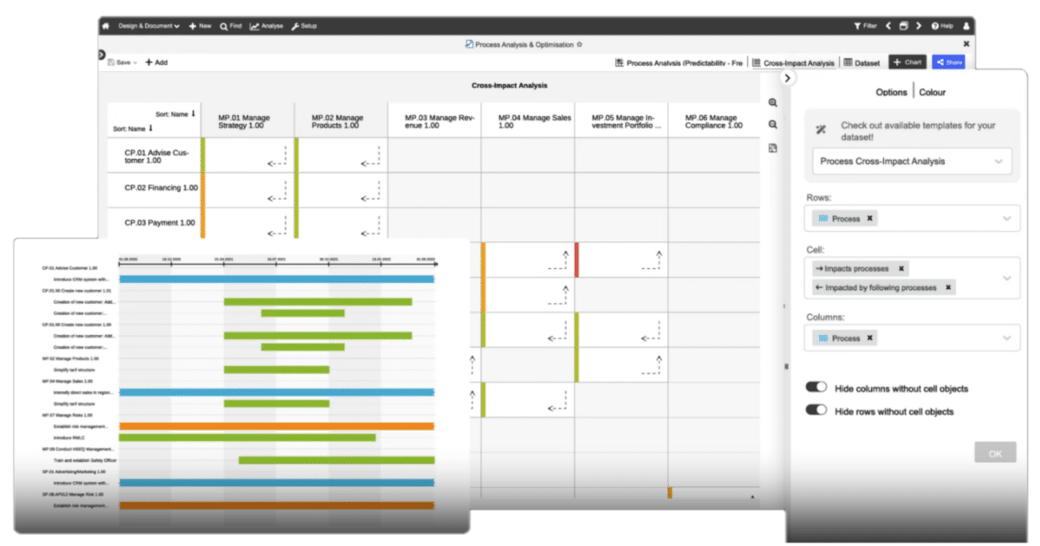Remove Process tag from Columns field

[x=869, y=338]
